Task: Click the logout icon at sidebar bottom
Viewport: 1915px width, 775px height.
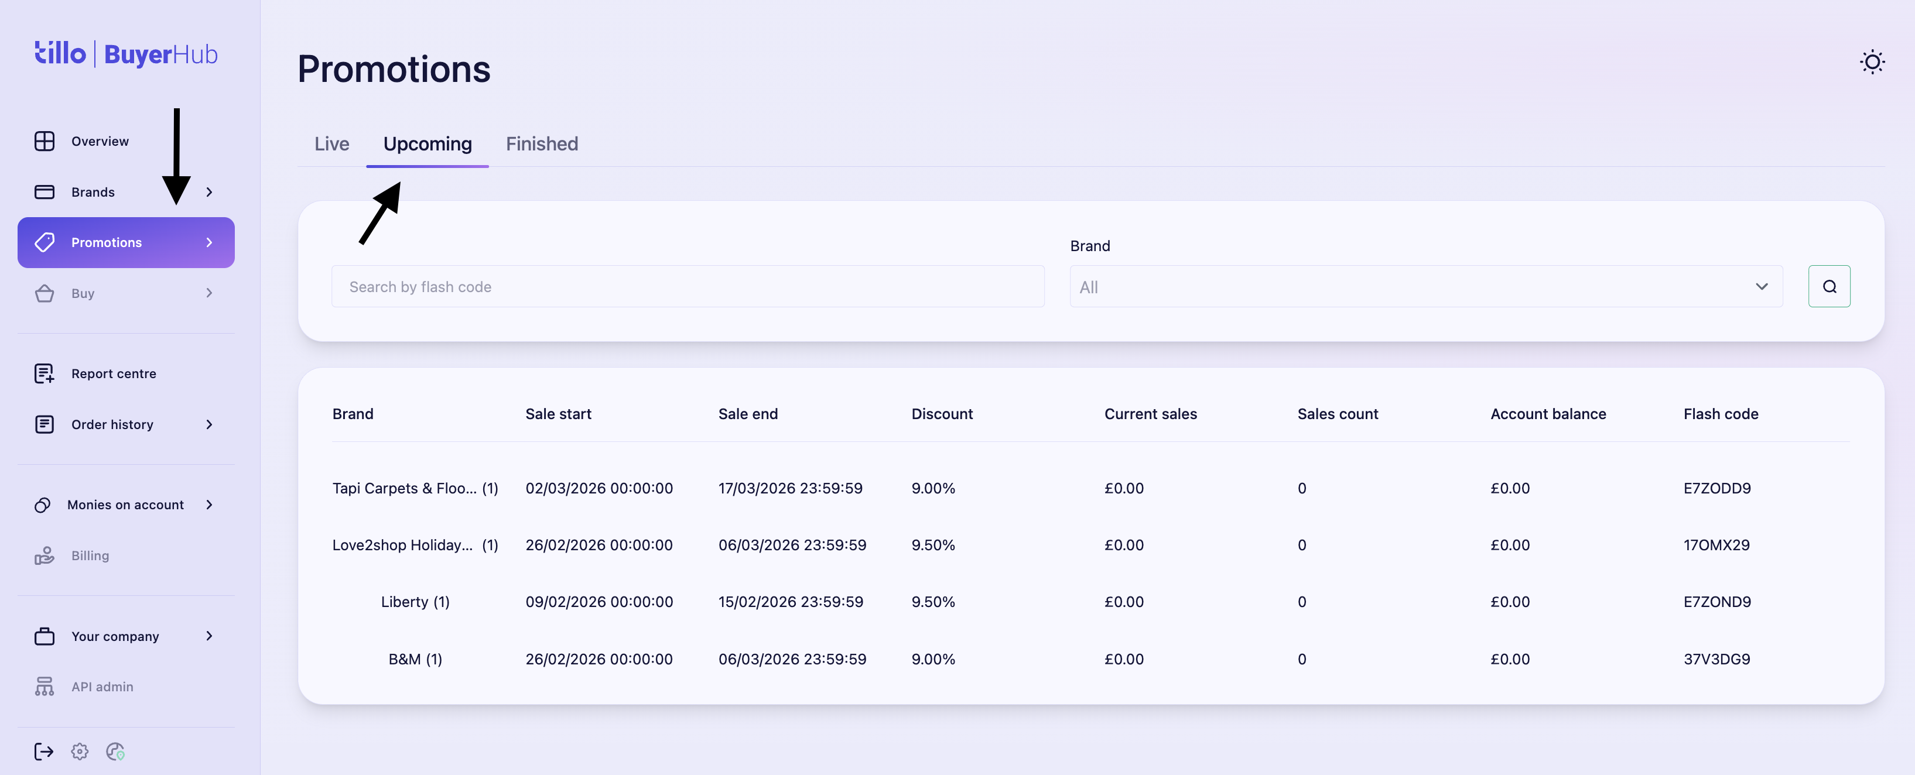Action: 43,751
